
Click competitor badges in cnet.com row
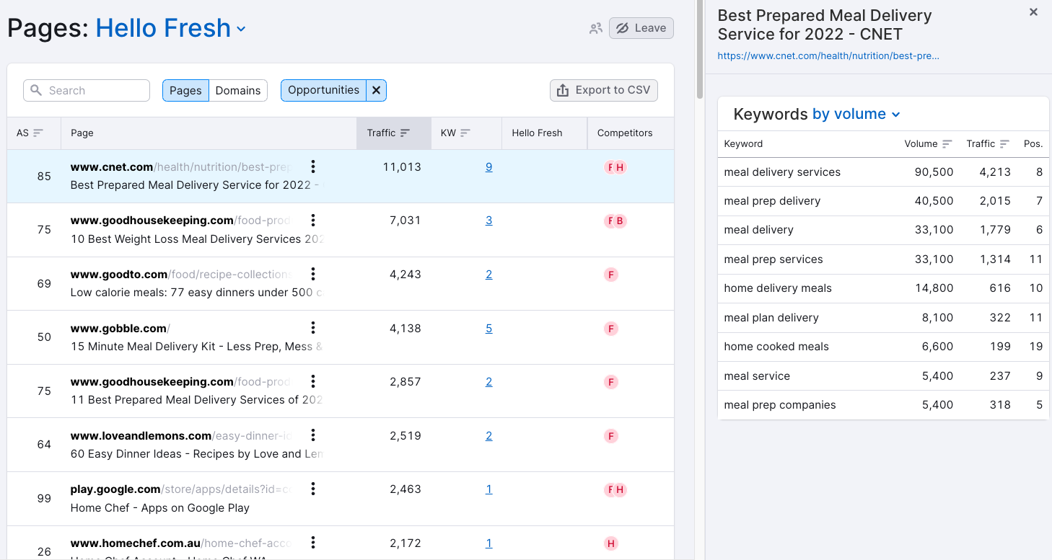(x=615, y=167)
